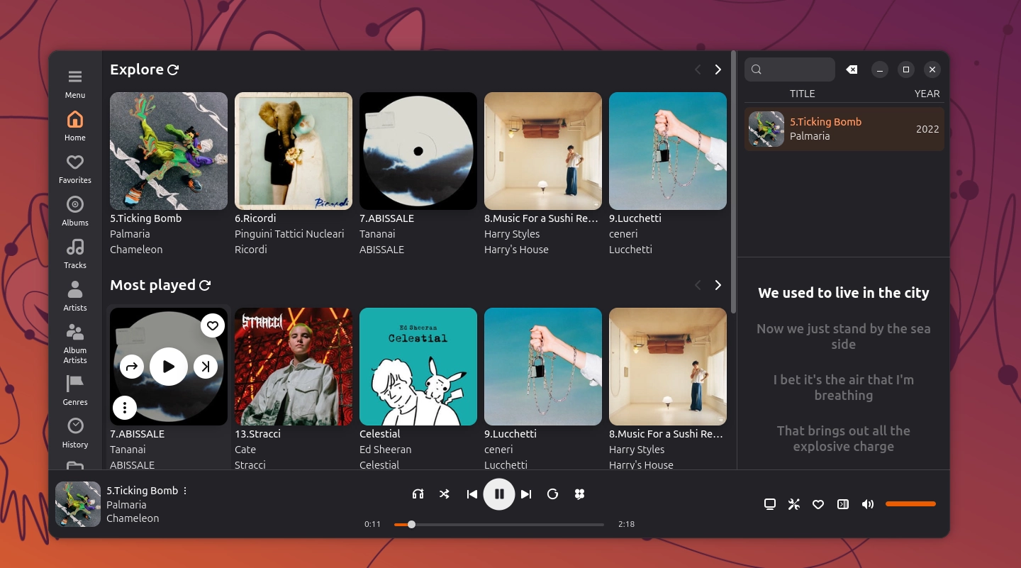The width and height of the screenshot is (1021, 568).
Task: Click the clover icon in player controls
Action: [579, 494]
